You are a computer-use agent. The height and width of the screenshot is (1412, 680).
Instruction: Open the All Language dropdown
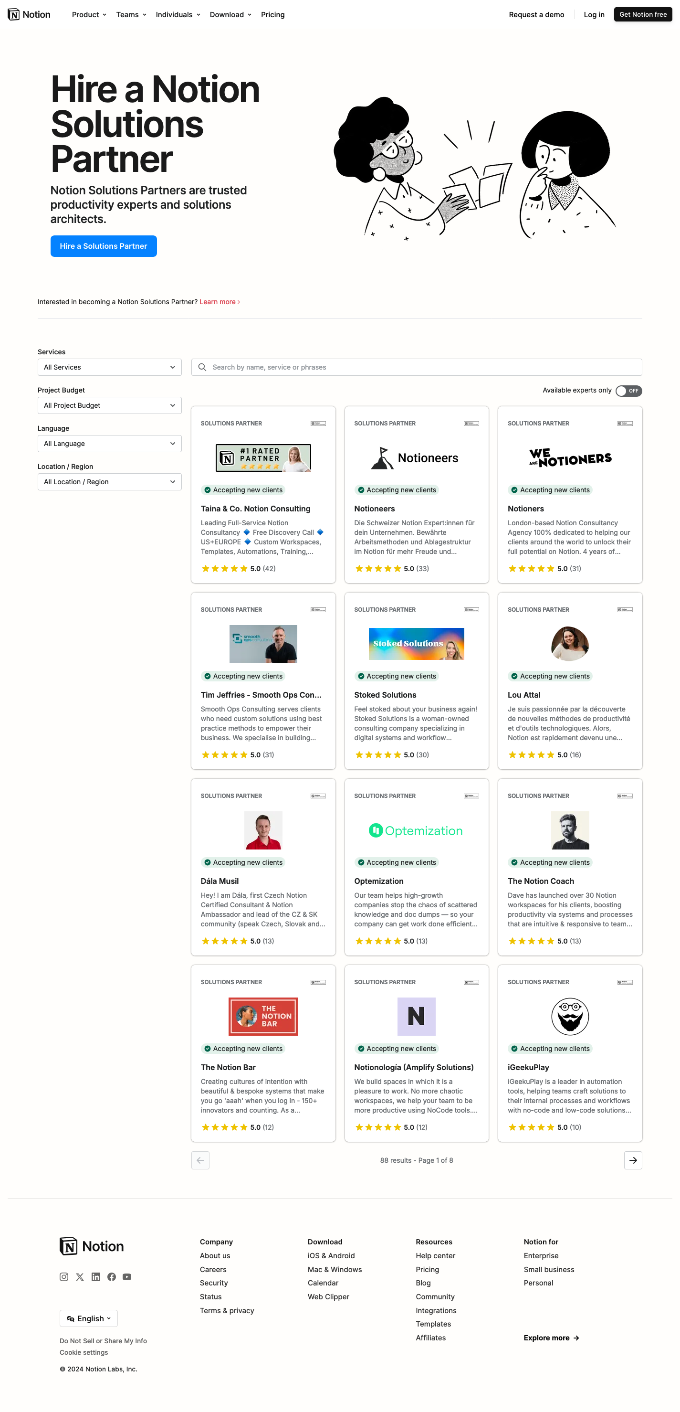[x=110, y=444]
